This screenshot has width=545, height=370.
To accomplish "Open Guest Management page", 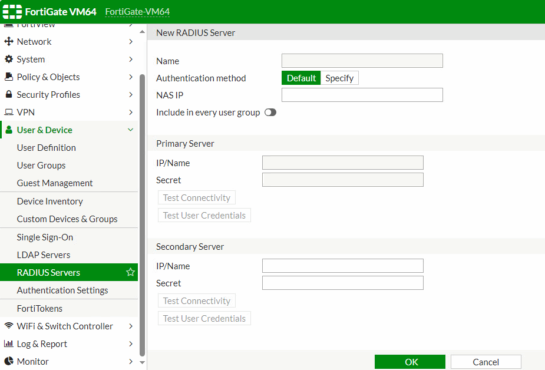I will click(x=69, y=183).
